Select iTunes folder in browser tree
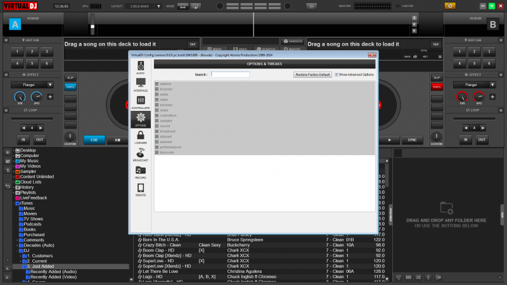Screen dimensions: 507x285 26,203
